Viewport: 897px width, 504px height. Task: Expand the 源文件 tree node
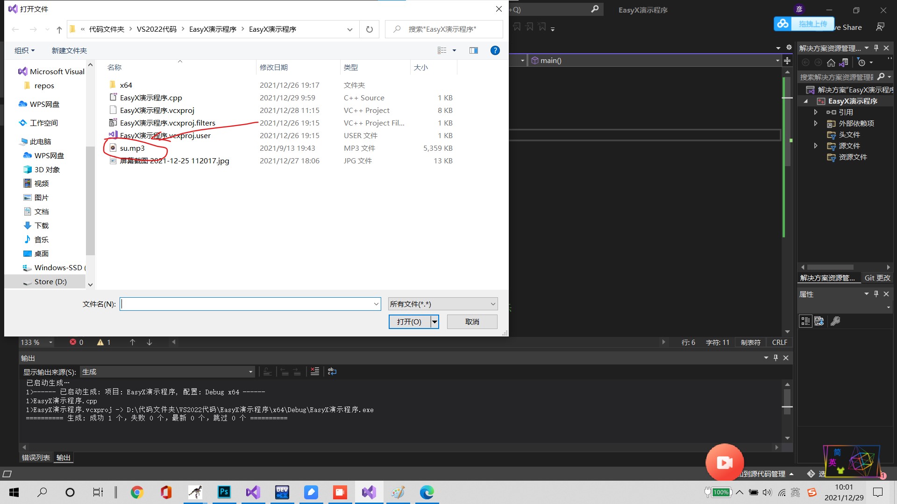[816, 146]
